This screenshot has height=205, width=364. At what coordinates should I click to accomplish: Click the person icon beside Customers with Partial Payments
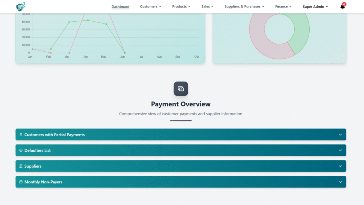coord(21,135)
